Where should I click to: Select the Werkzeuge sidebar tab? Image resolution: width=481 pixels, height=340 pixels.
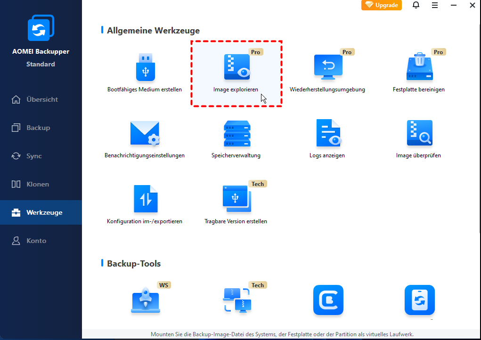pyautogui.click(x=41, y=212)
